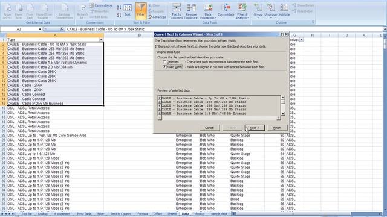Click preview horizontal scroll right arrow

(x=278, y=118)
